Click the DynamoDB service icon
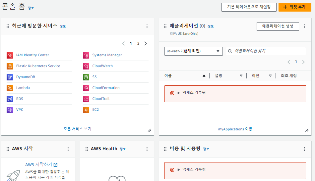Image resolution: width=315 pixels, height=181 pixels. tap(10, 77)
